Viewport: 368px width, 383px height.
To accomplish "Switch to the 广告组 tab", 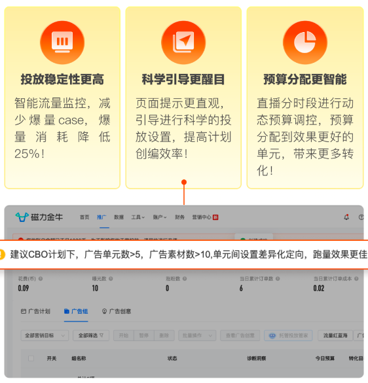I will 76,311.
